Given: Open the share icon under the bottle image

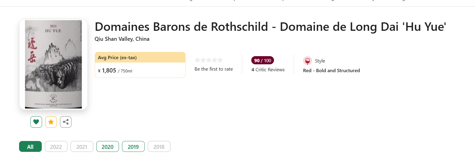Looking at the screenshot, I should pos(66,122).
